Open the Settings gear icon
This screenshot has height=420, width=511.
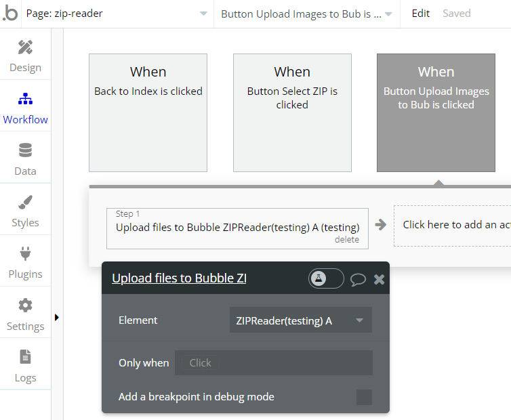pyautogui.click(x=25, y=306)
